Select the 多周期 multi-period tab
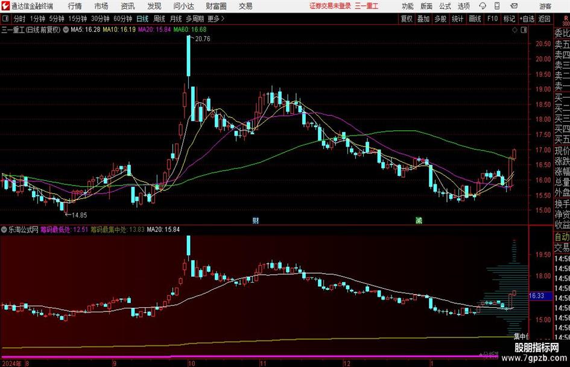The height and width of the screenshot is (367, 570). pyautogui.click(x=195, y=19)
